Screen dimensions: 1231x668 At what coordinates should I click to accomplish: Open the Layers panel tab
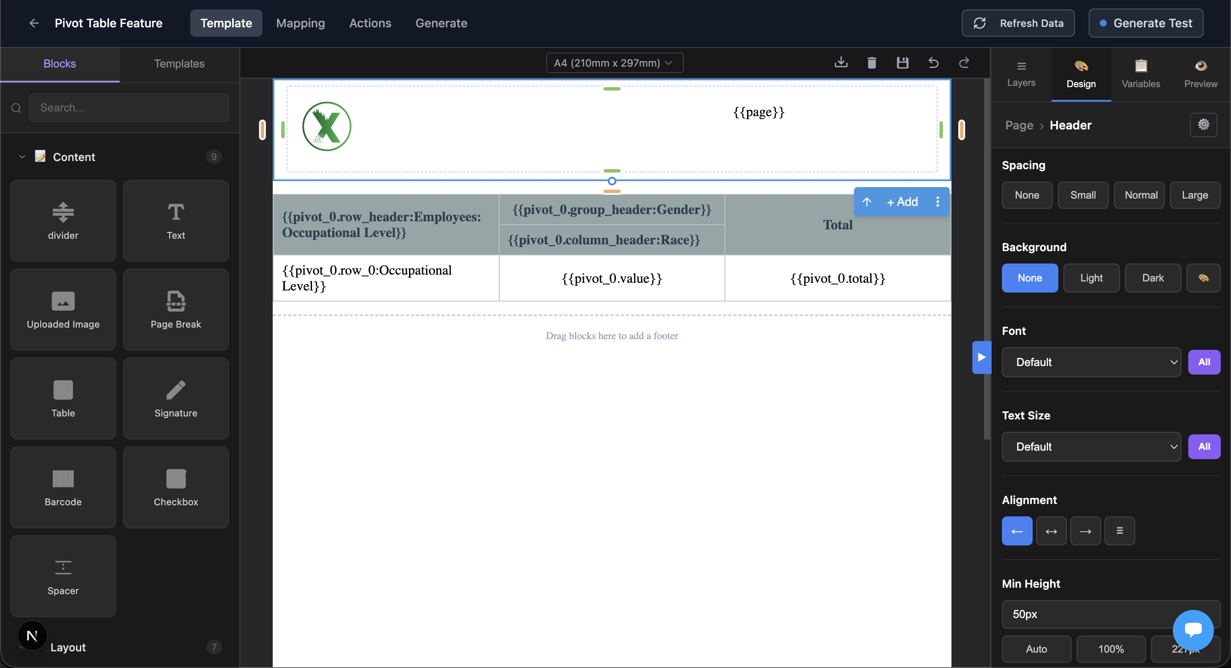tap(1021, 74)
